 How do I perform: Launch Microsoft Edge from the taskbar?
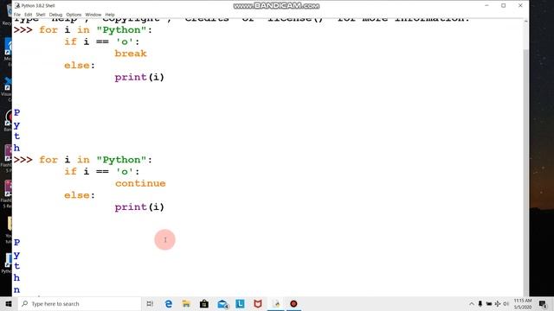point(169,303)
